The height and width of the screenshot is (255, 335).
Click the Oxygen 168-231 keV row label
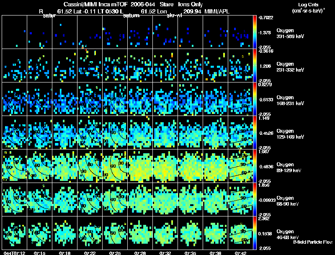click(290, 100)
